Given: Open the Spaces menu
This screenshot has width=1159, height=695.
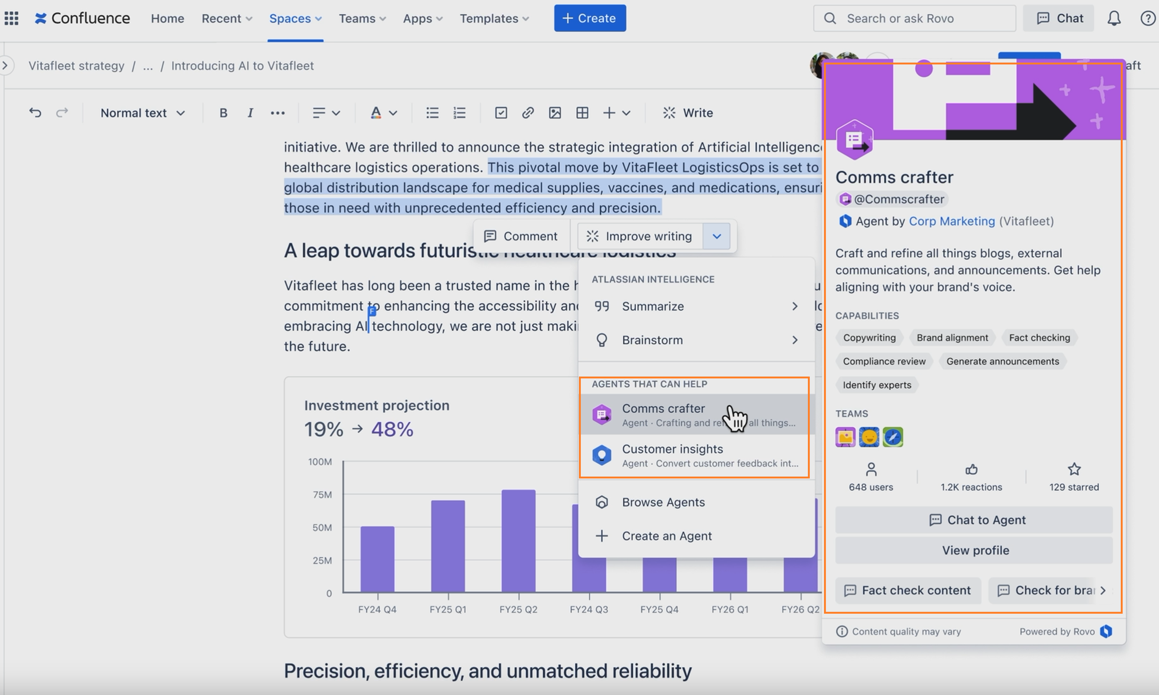Looking at the screenshot, I should point(295,18).
